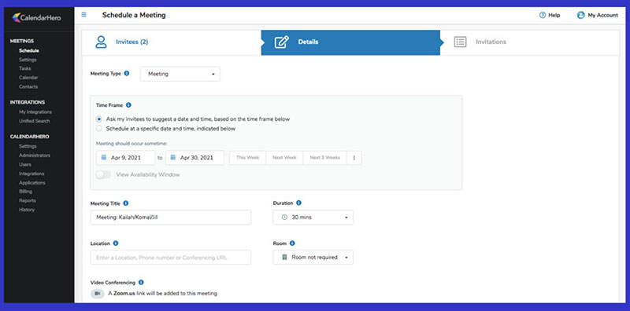The image size is (630, 311).
Task: Show info for Time Frame
Action: pyautogui.click(x=128, y=105)
